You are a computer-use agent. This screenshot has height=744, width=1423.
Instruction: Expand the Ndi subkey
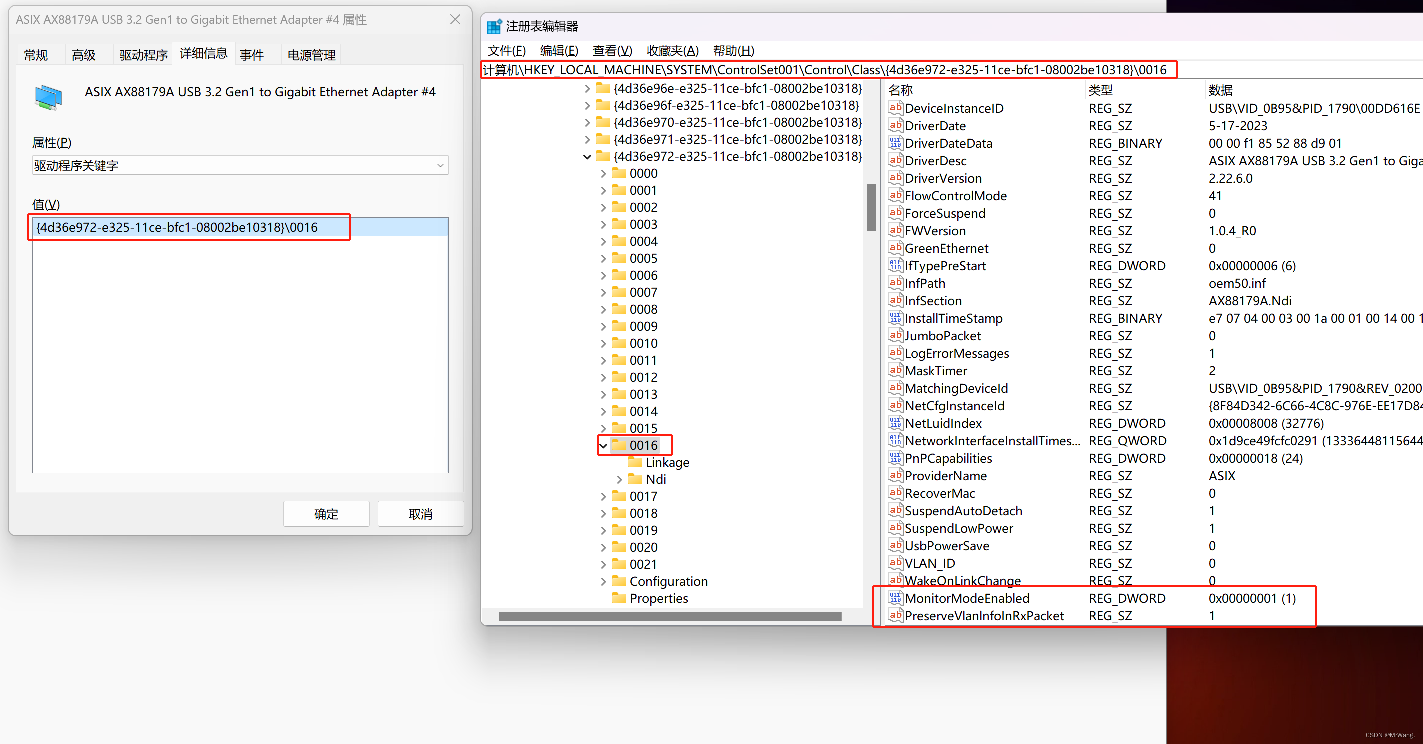pyautogui.click(x=619, y=479)
